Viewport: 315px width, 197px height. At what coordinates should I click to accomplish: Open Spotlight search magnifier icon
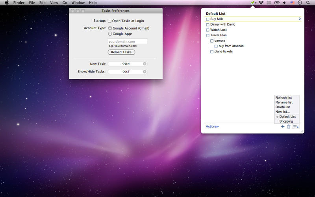pos(308,3)
